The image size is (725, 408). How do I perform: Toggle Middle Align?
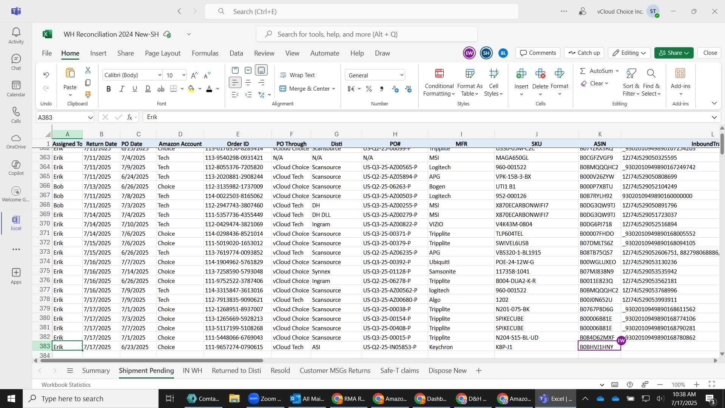[248, 70]
